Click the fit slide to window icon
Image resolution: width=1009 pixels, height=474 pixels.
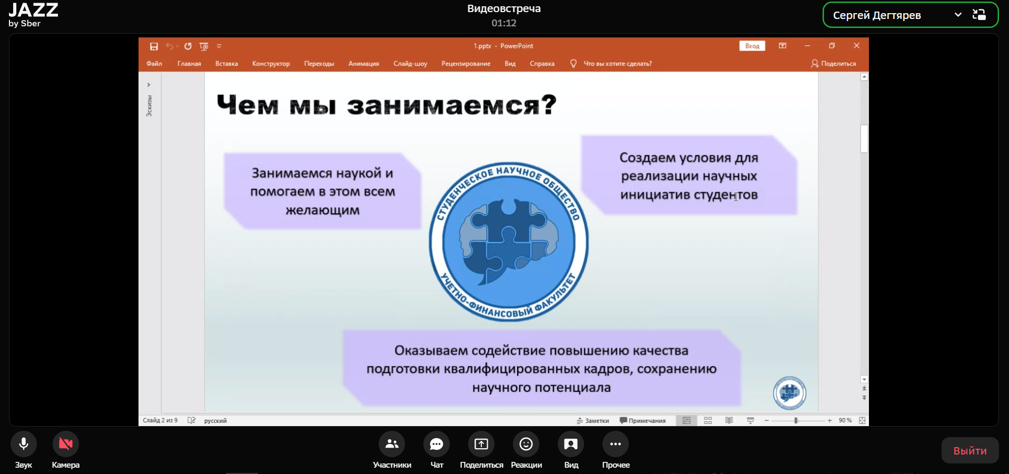click(862, 420)
